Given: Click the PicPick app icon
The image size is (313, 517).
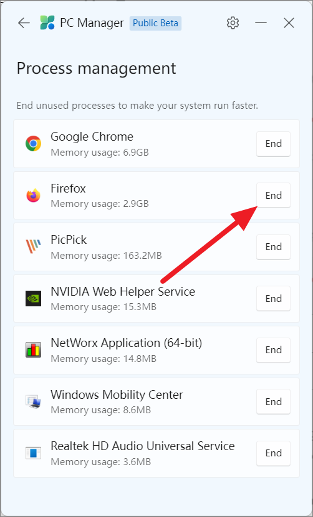Looking at the screenshot, I should pos(33,247).
